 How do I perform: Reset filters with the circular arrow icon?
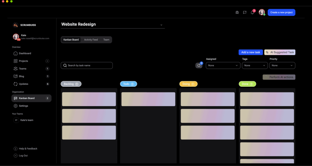click(199, 65)
